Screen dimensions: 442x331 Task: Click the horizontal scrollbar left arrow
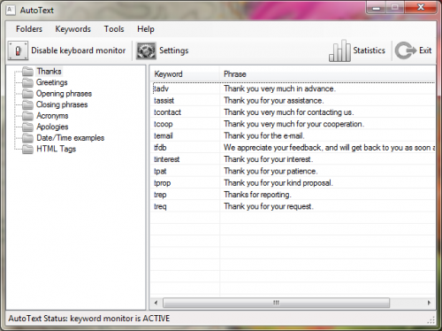[x=156, y=303]
